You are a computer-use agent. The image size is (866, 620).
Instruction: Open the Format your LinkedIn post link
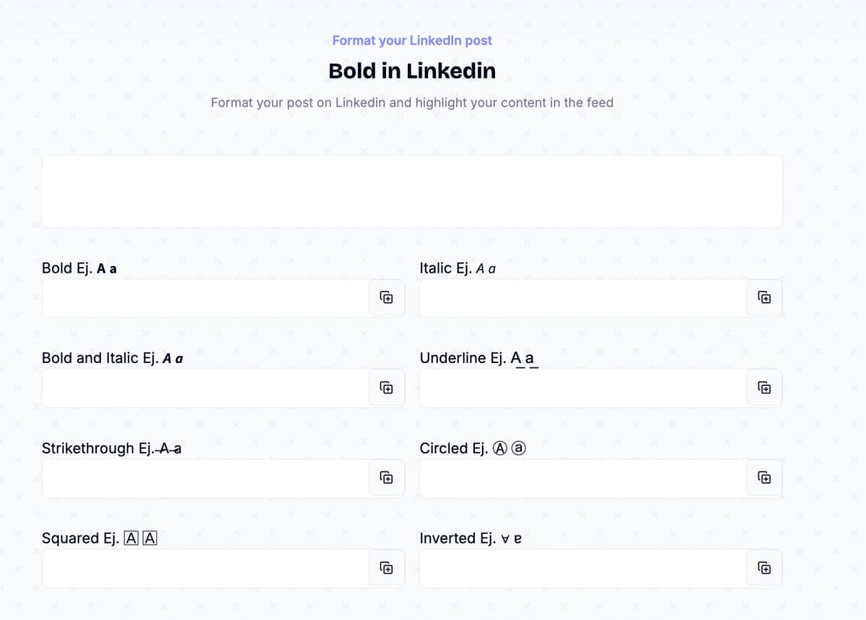tap(411, 40)
